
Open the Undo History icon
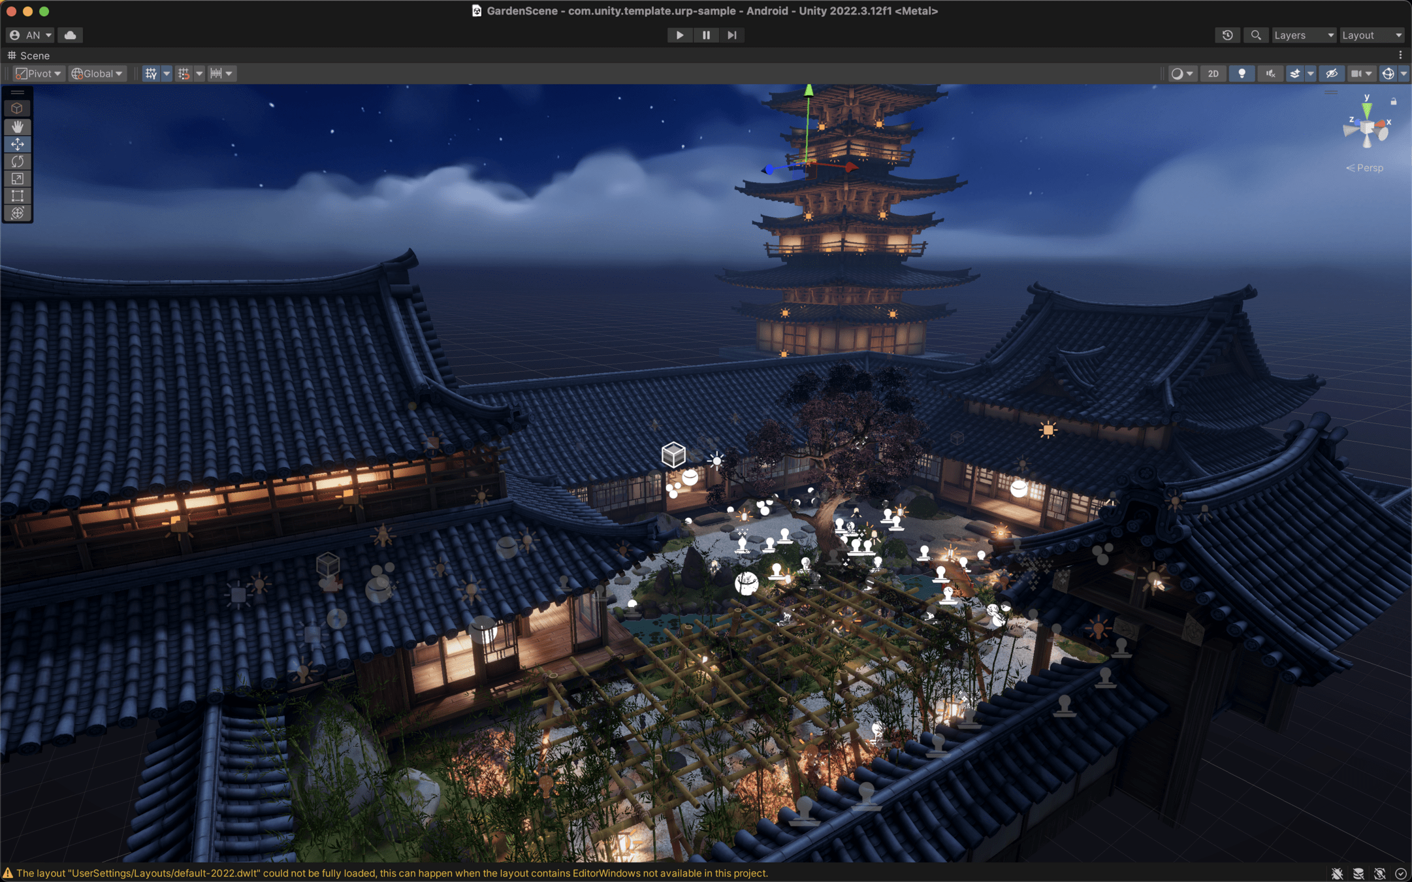(1227, 35)
